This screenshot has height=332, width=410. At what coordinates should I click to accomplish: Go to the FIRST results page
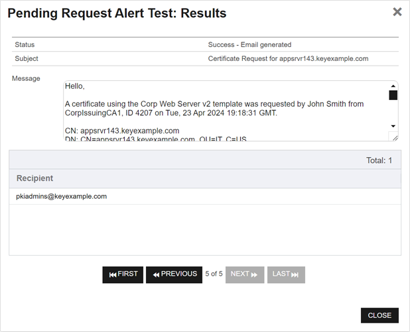tap(123, 274)
